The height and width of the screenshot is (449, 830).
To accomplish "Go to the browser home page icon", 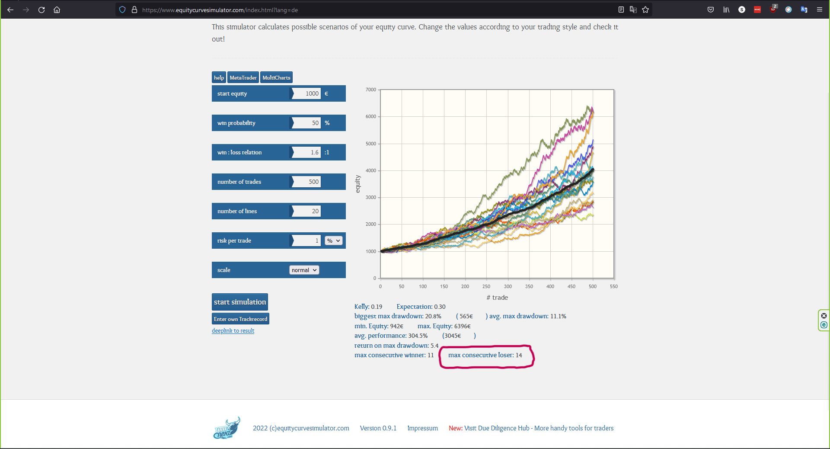I will [x=57, y=10].
